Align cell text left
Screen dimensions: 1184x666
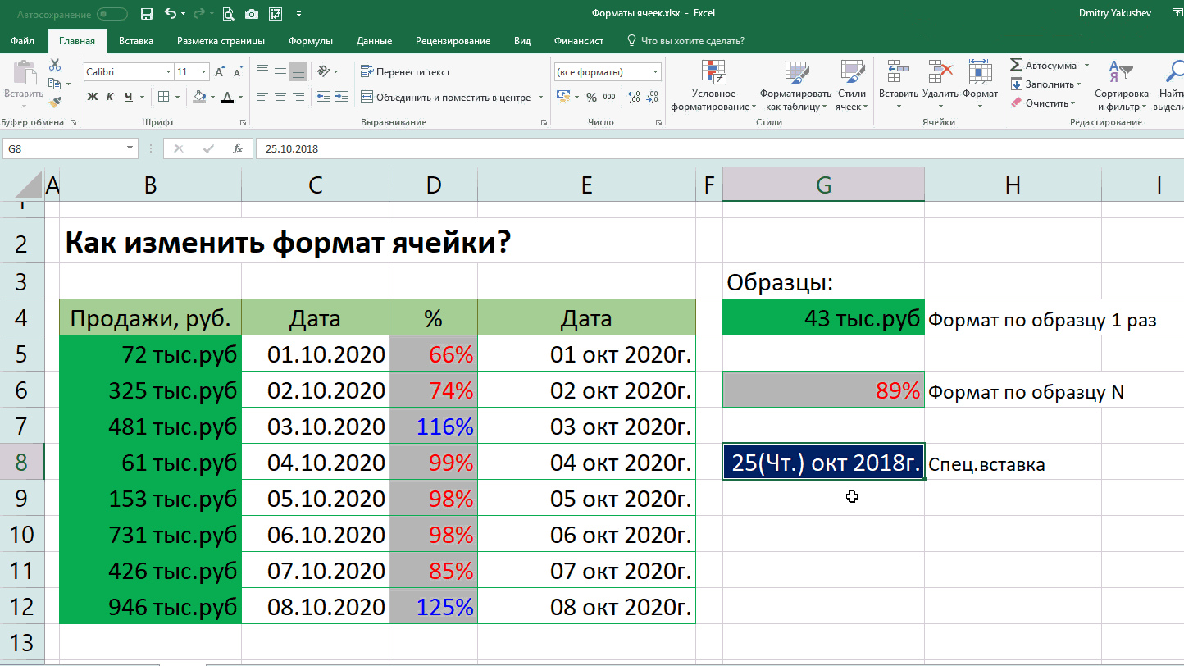point(262,97)
